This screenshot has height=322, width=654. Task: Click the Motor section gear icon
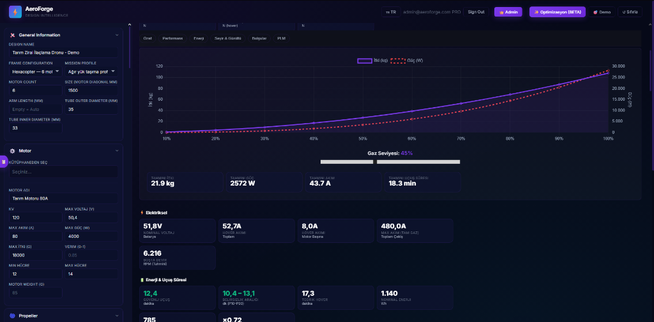point(13,150)
